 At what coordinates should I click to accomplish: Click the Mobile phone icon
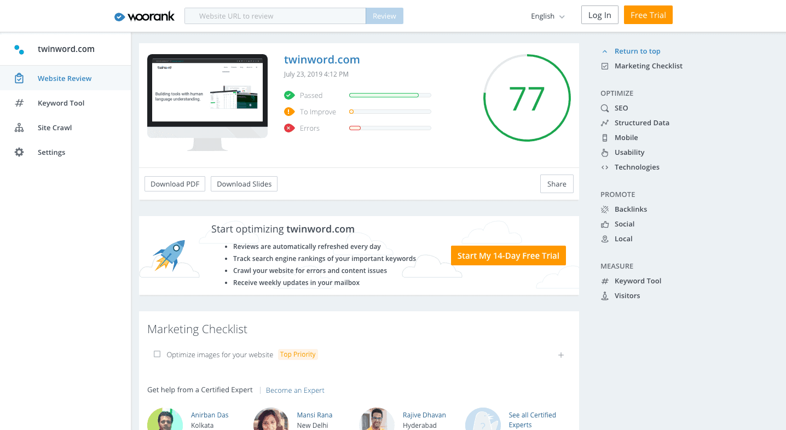605,138
